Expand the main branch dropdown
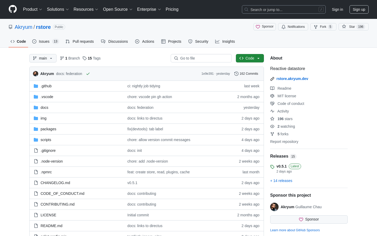The width and height of the screenshot is (377, 236). coord(43,58)
